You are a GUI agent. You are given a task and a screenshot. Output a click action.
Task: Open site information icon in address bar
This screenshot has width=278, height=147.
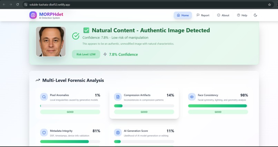click(x=26, y=4)
